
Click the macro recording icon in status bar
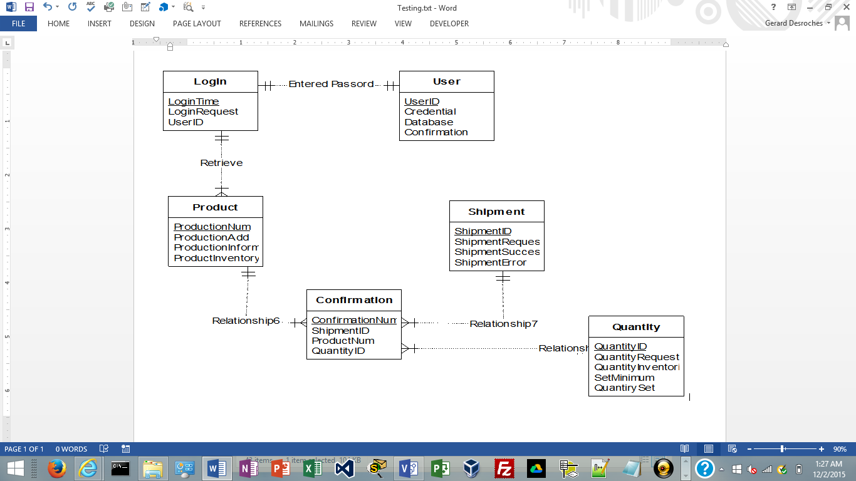pyautogui.click(x=125, y=449)
